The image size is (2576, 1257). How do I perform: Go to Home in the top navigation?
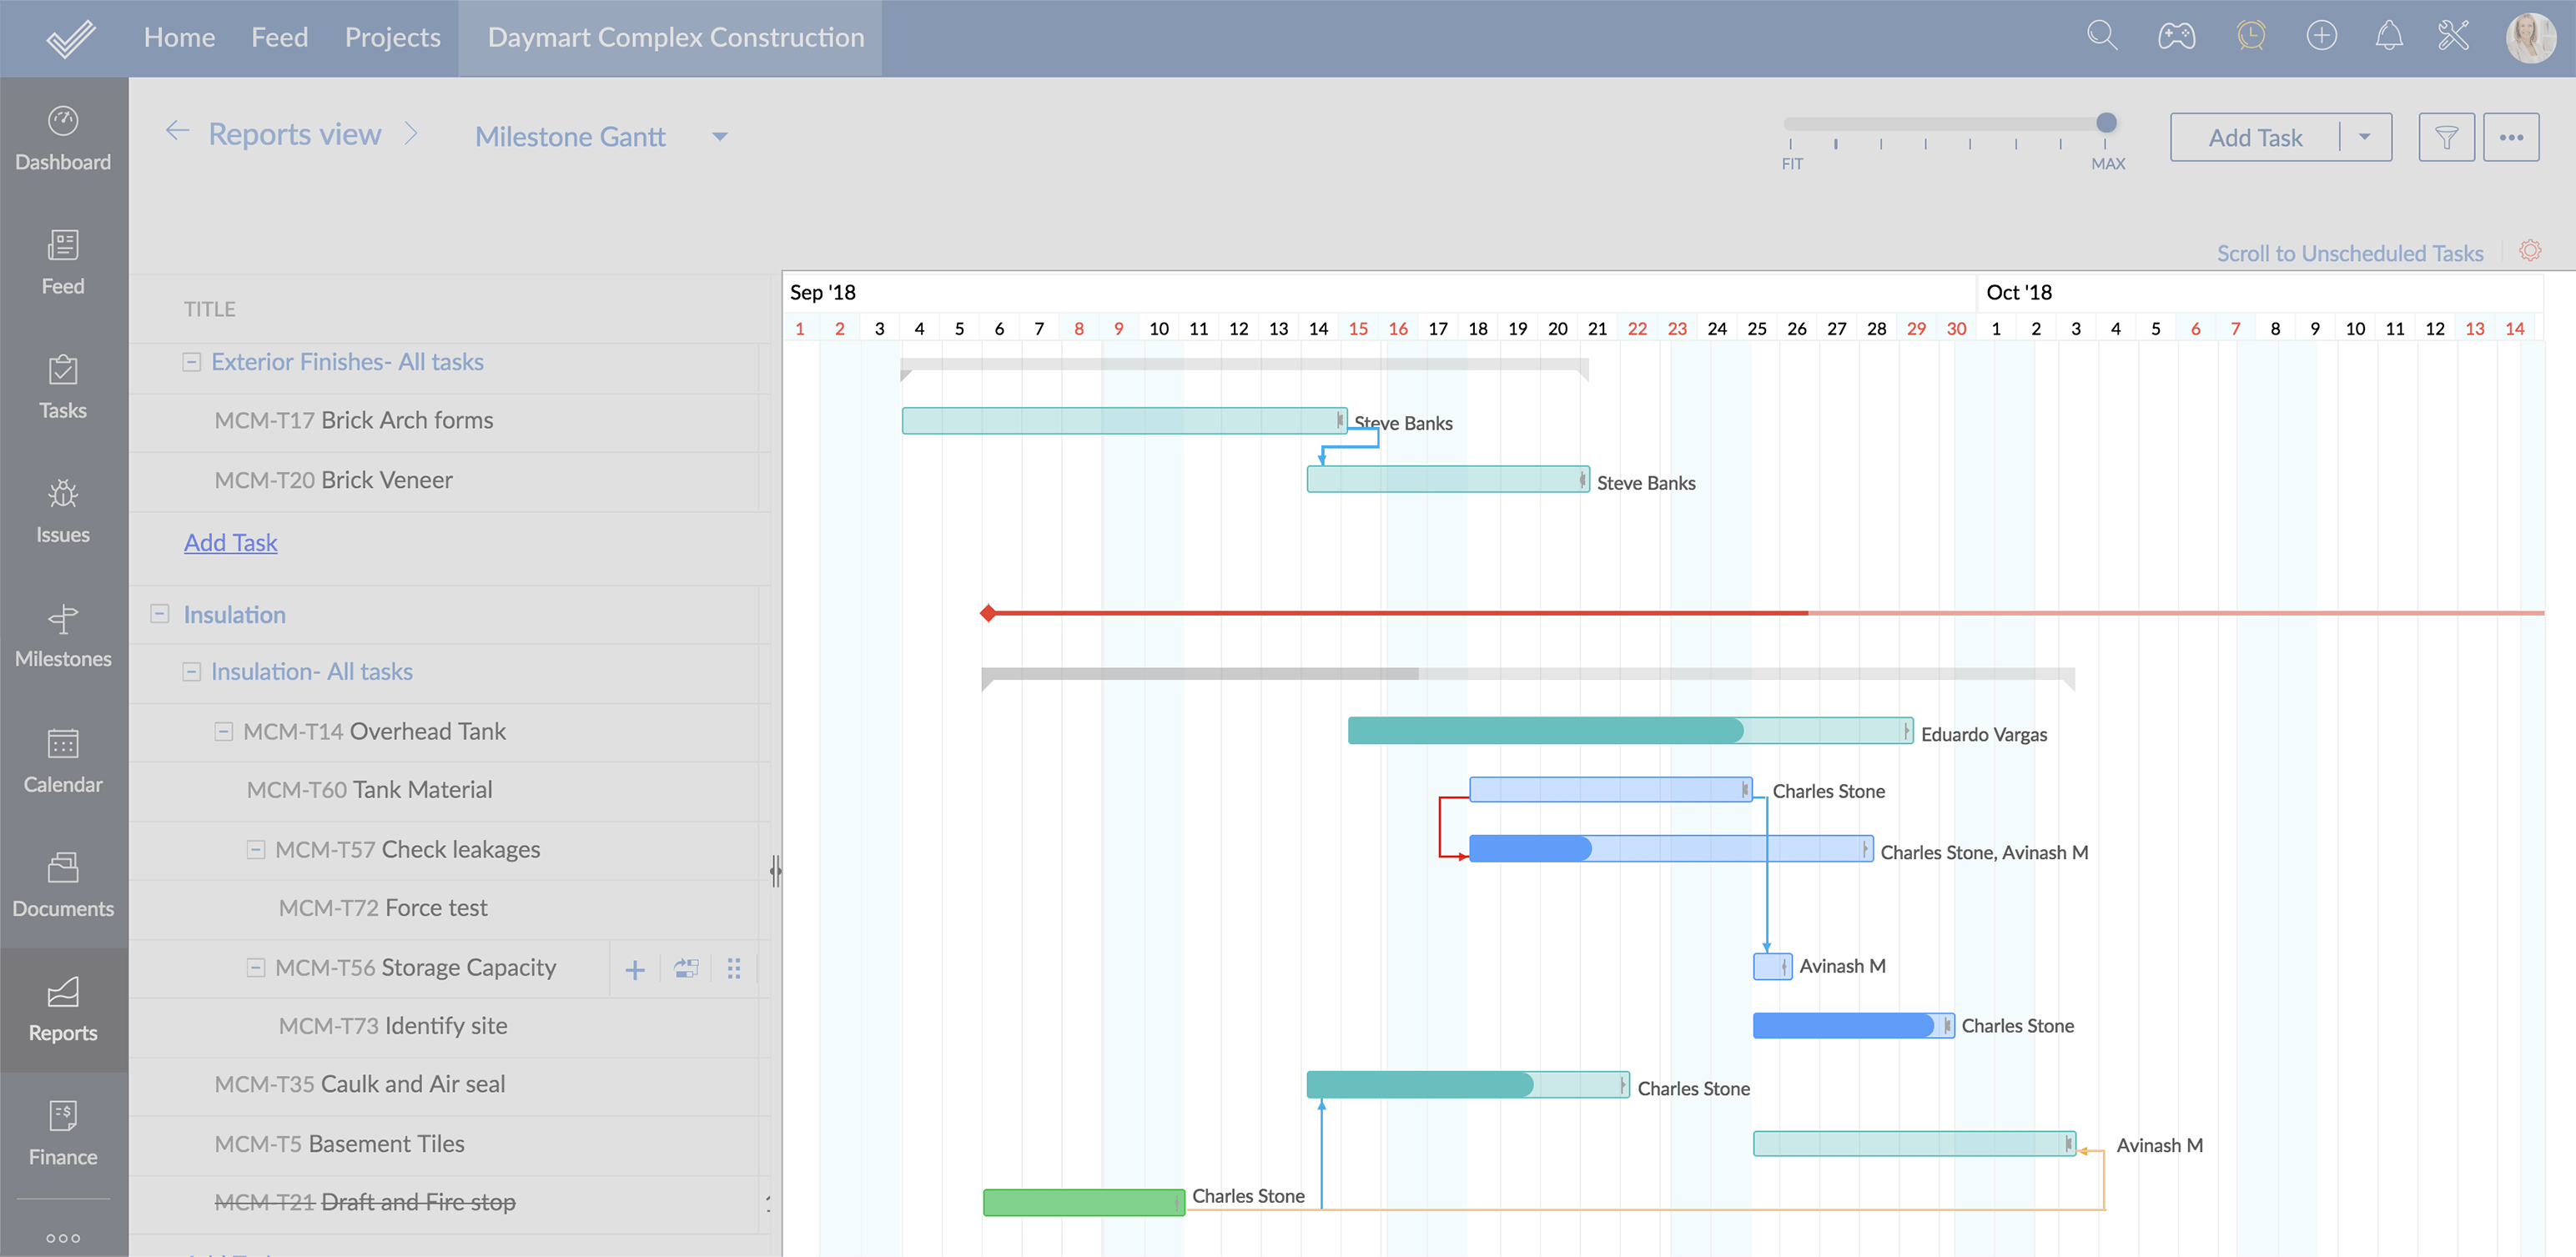coord(179,37)
